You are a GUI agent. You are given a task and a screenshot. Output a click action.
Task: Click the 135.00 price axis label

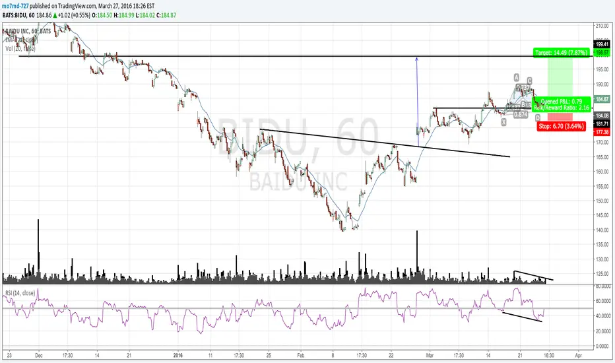pyautogui.click(x=602, y=244)
